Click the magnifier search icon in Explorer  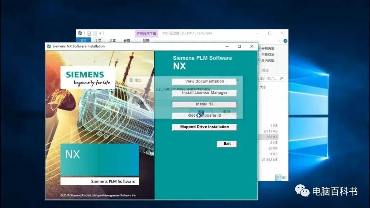click(281, 78)
